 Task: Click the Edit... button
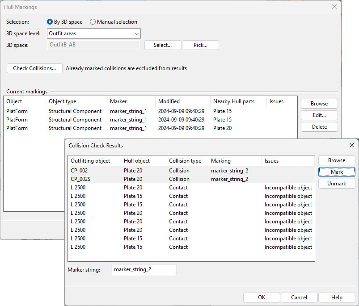319,115
